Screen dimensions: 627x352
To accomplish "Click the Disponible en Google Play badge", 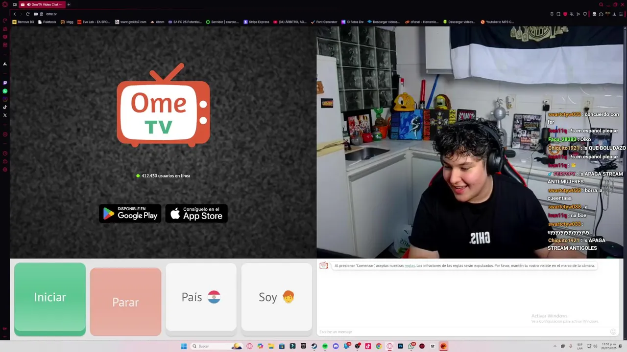I will click(130, 213).
